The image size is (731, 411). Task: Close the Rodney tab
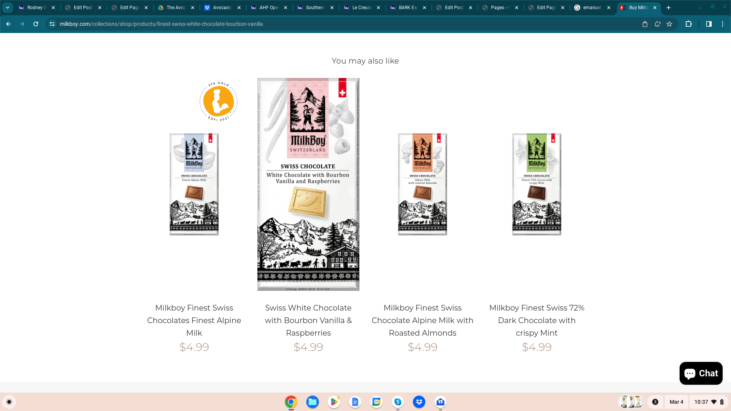click(53, 8)
